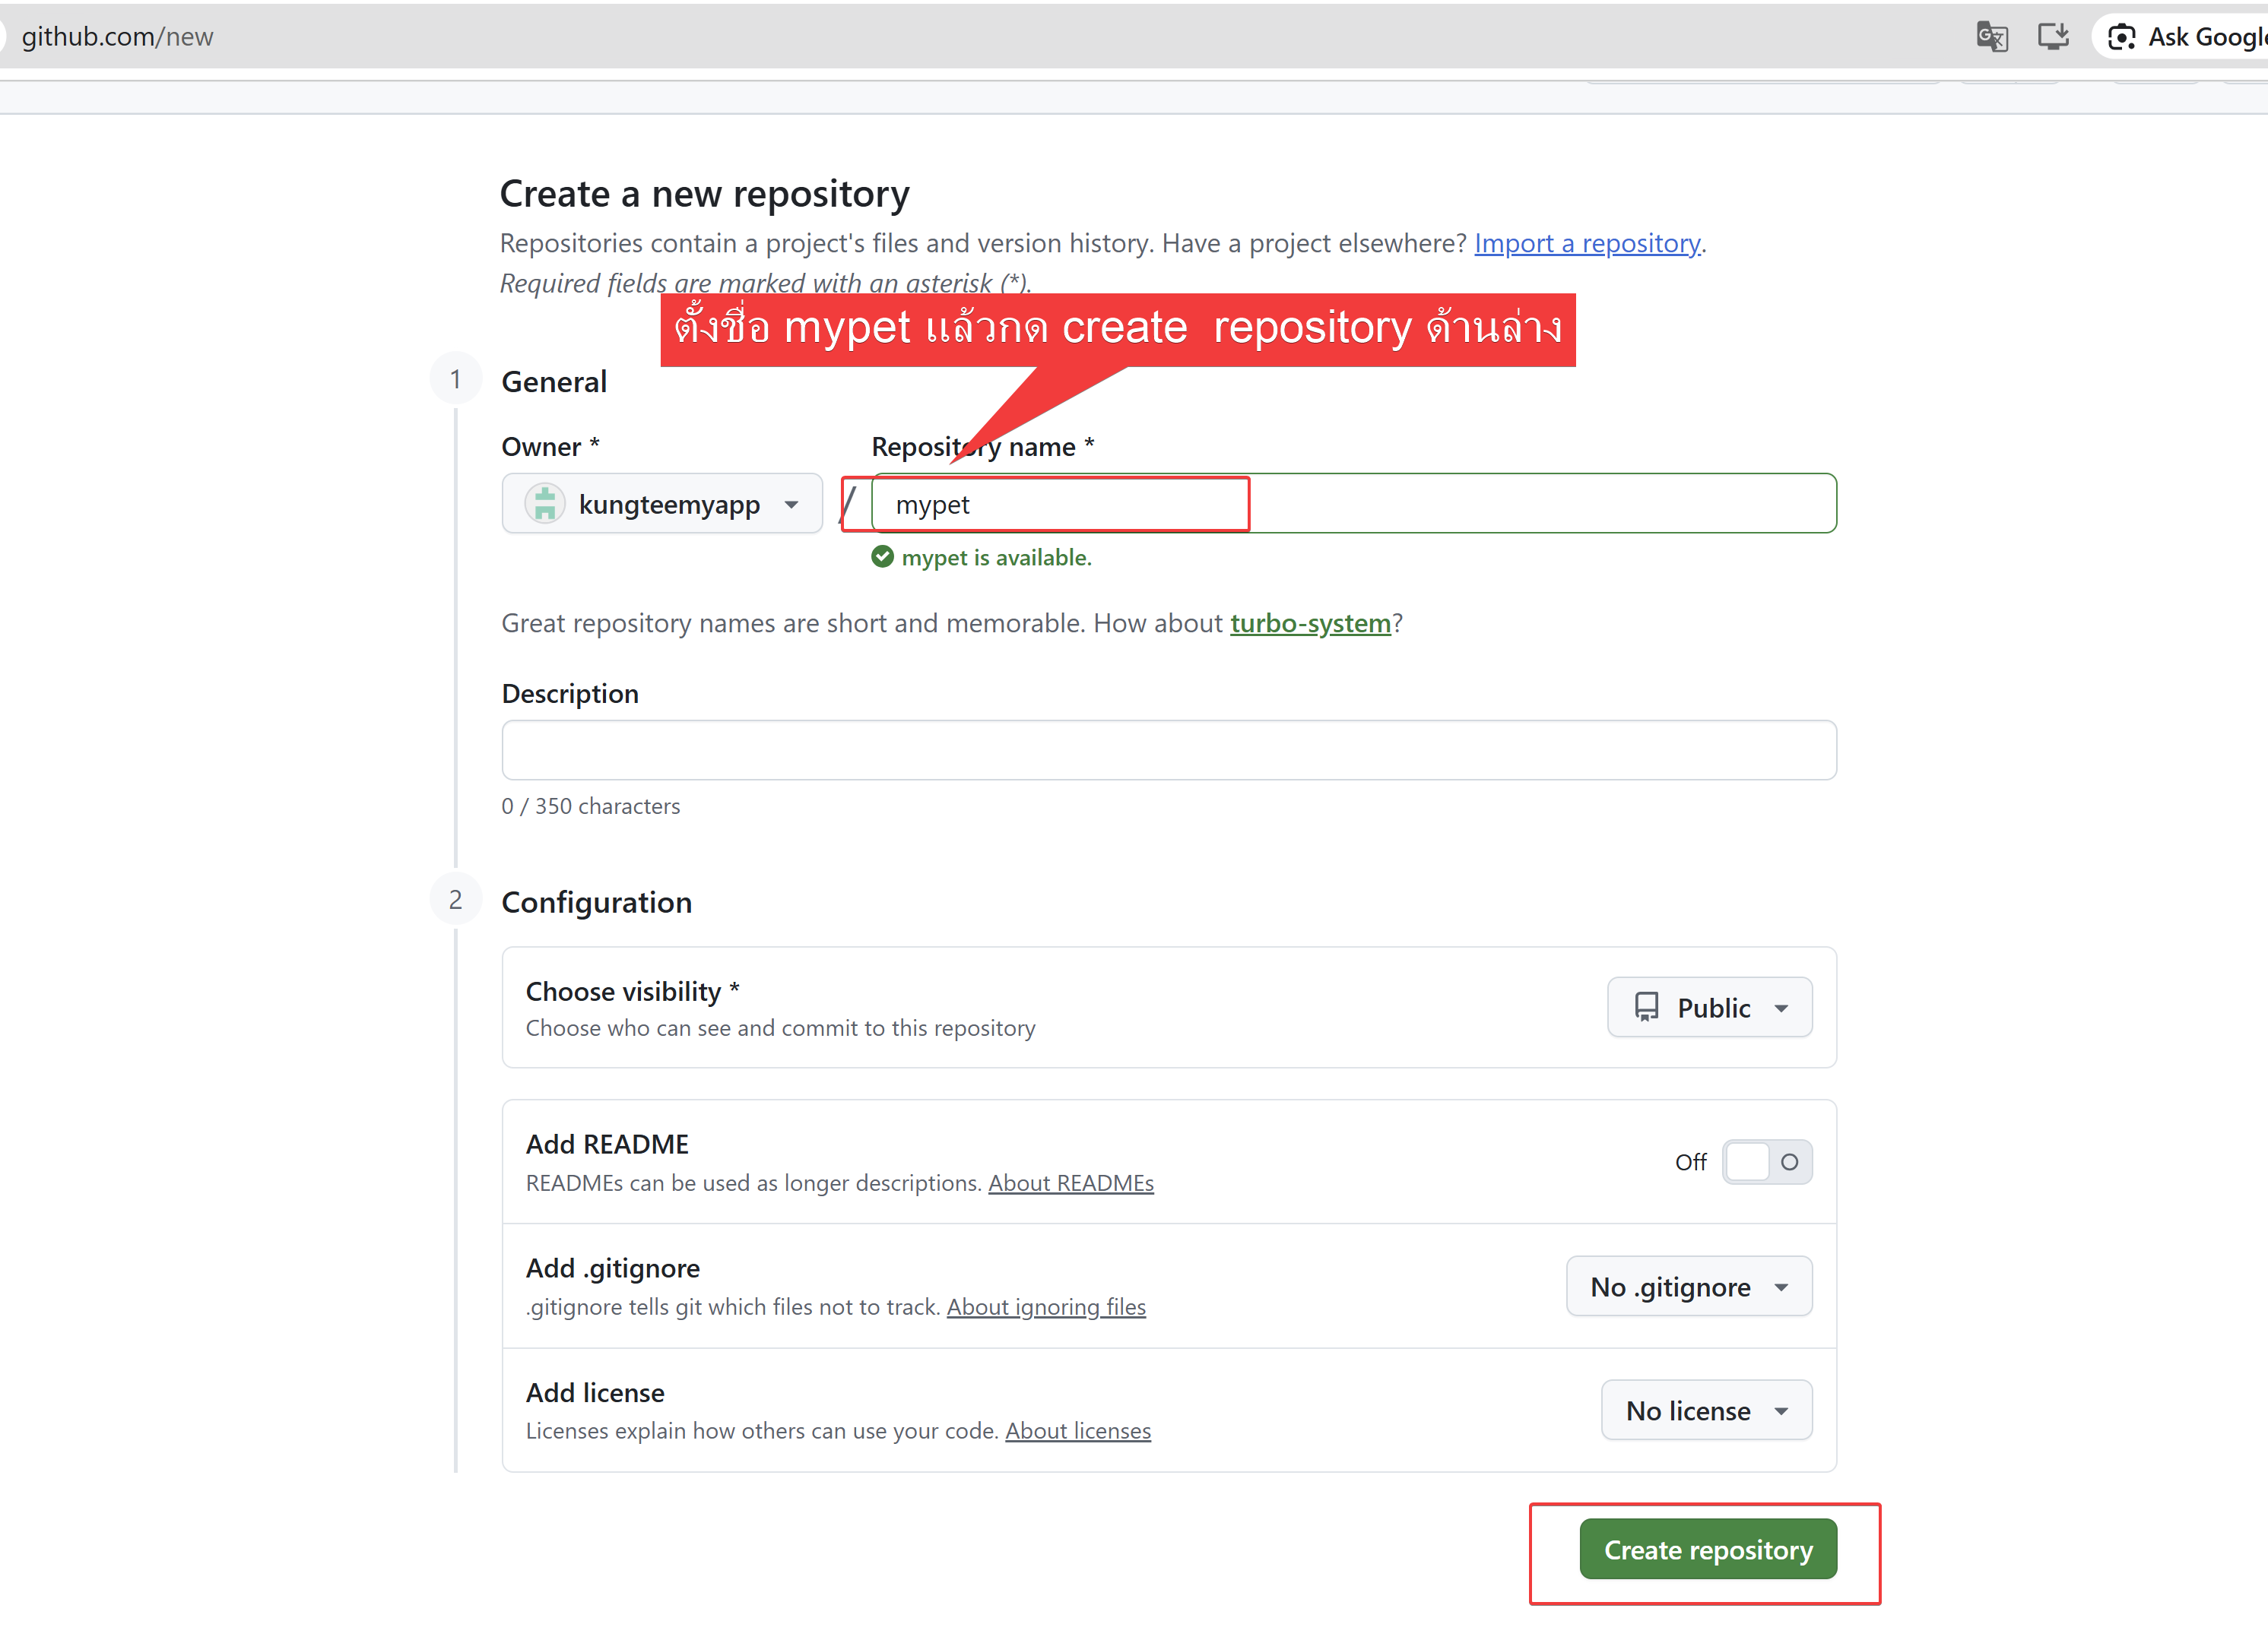
Task: Expand the No .gitignore dropdown
Action: pos(1689,1286)
